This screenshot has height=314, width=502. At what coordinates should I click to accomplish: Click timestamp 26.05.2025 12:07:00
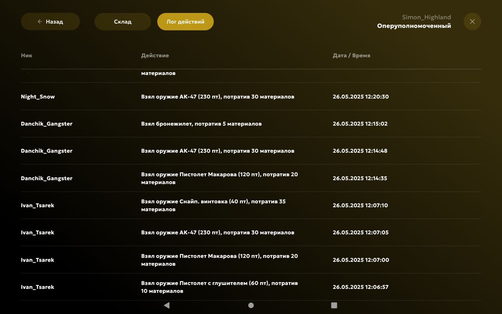click(361, 260)
